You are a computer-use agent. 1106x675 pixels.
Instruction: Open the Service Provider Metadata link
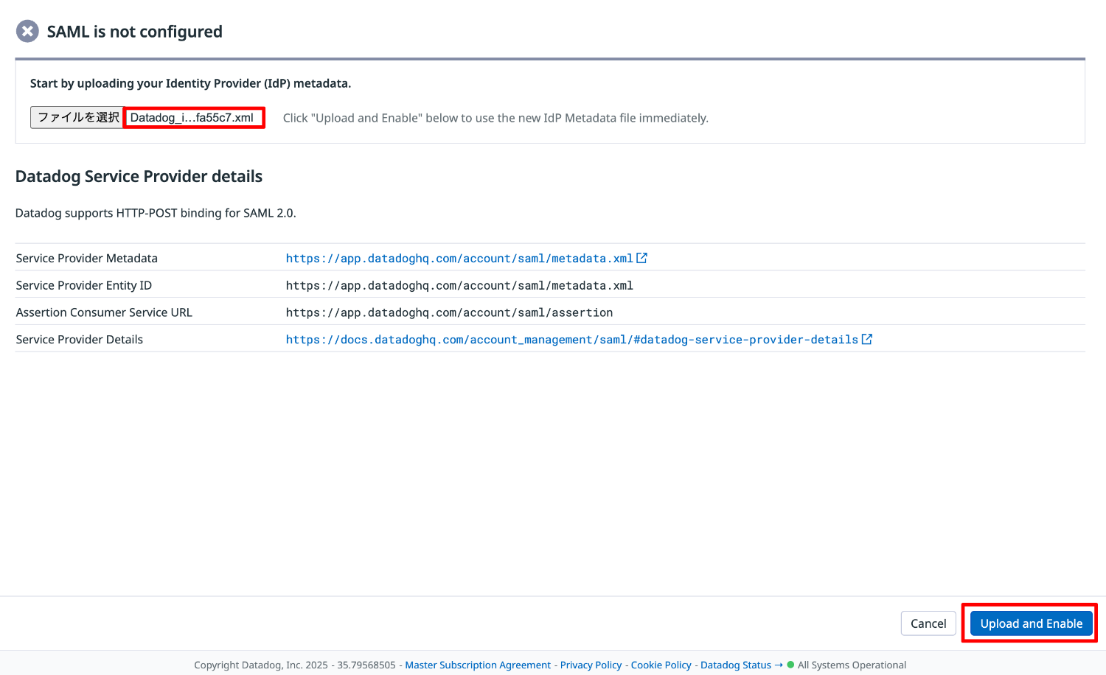(459, 258)
